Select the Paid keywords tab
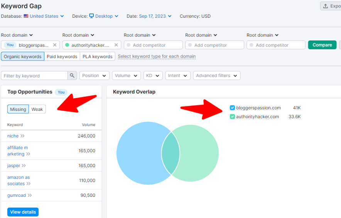Image resolution: width=341 pixels, height=218 pixels. (62, 57)
